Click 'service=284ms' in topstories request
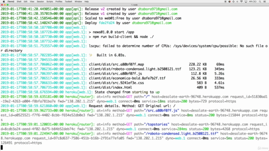The height and width of the screenshot is (151, 269). click(174, 129)
